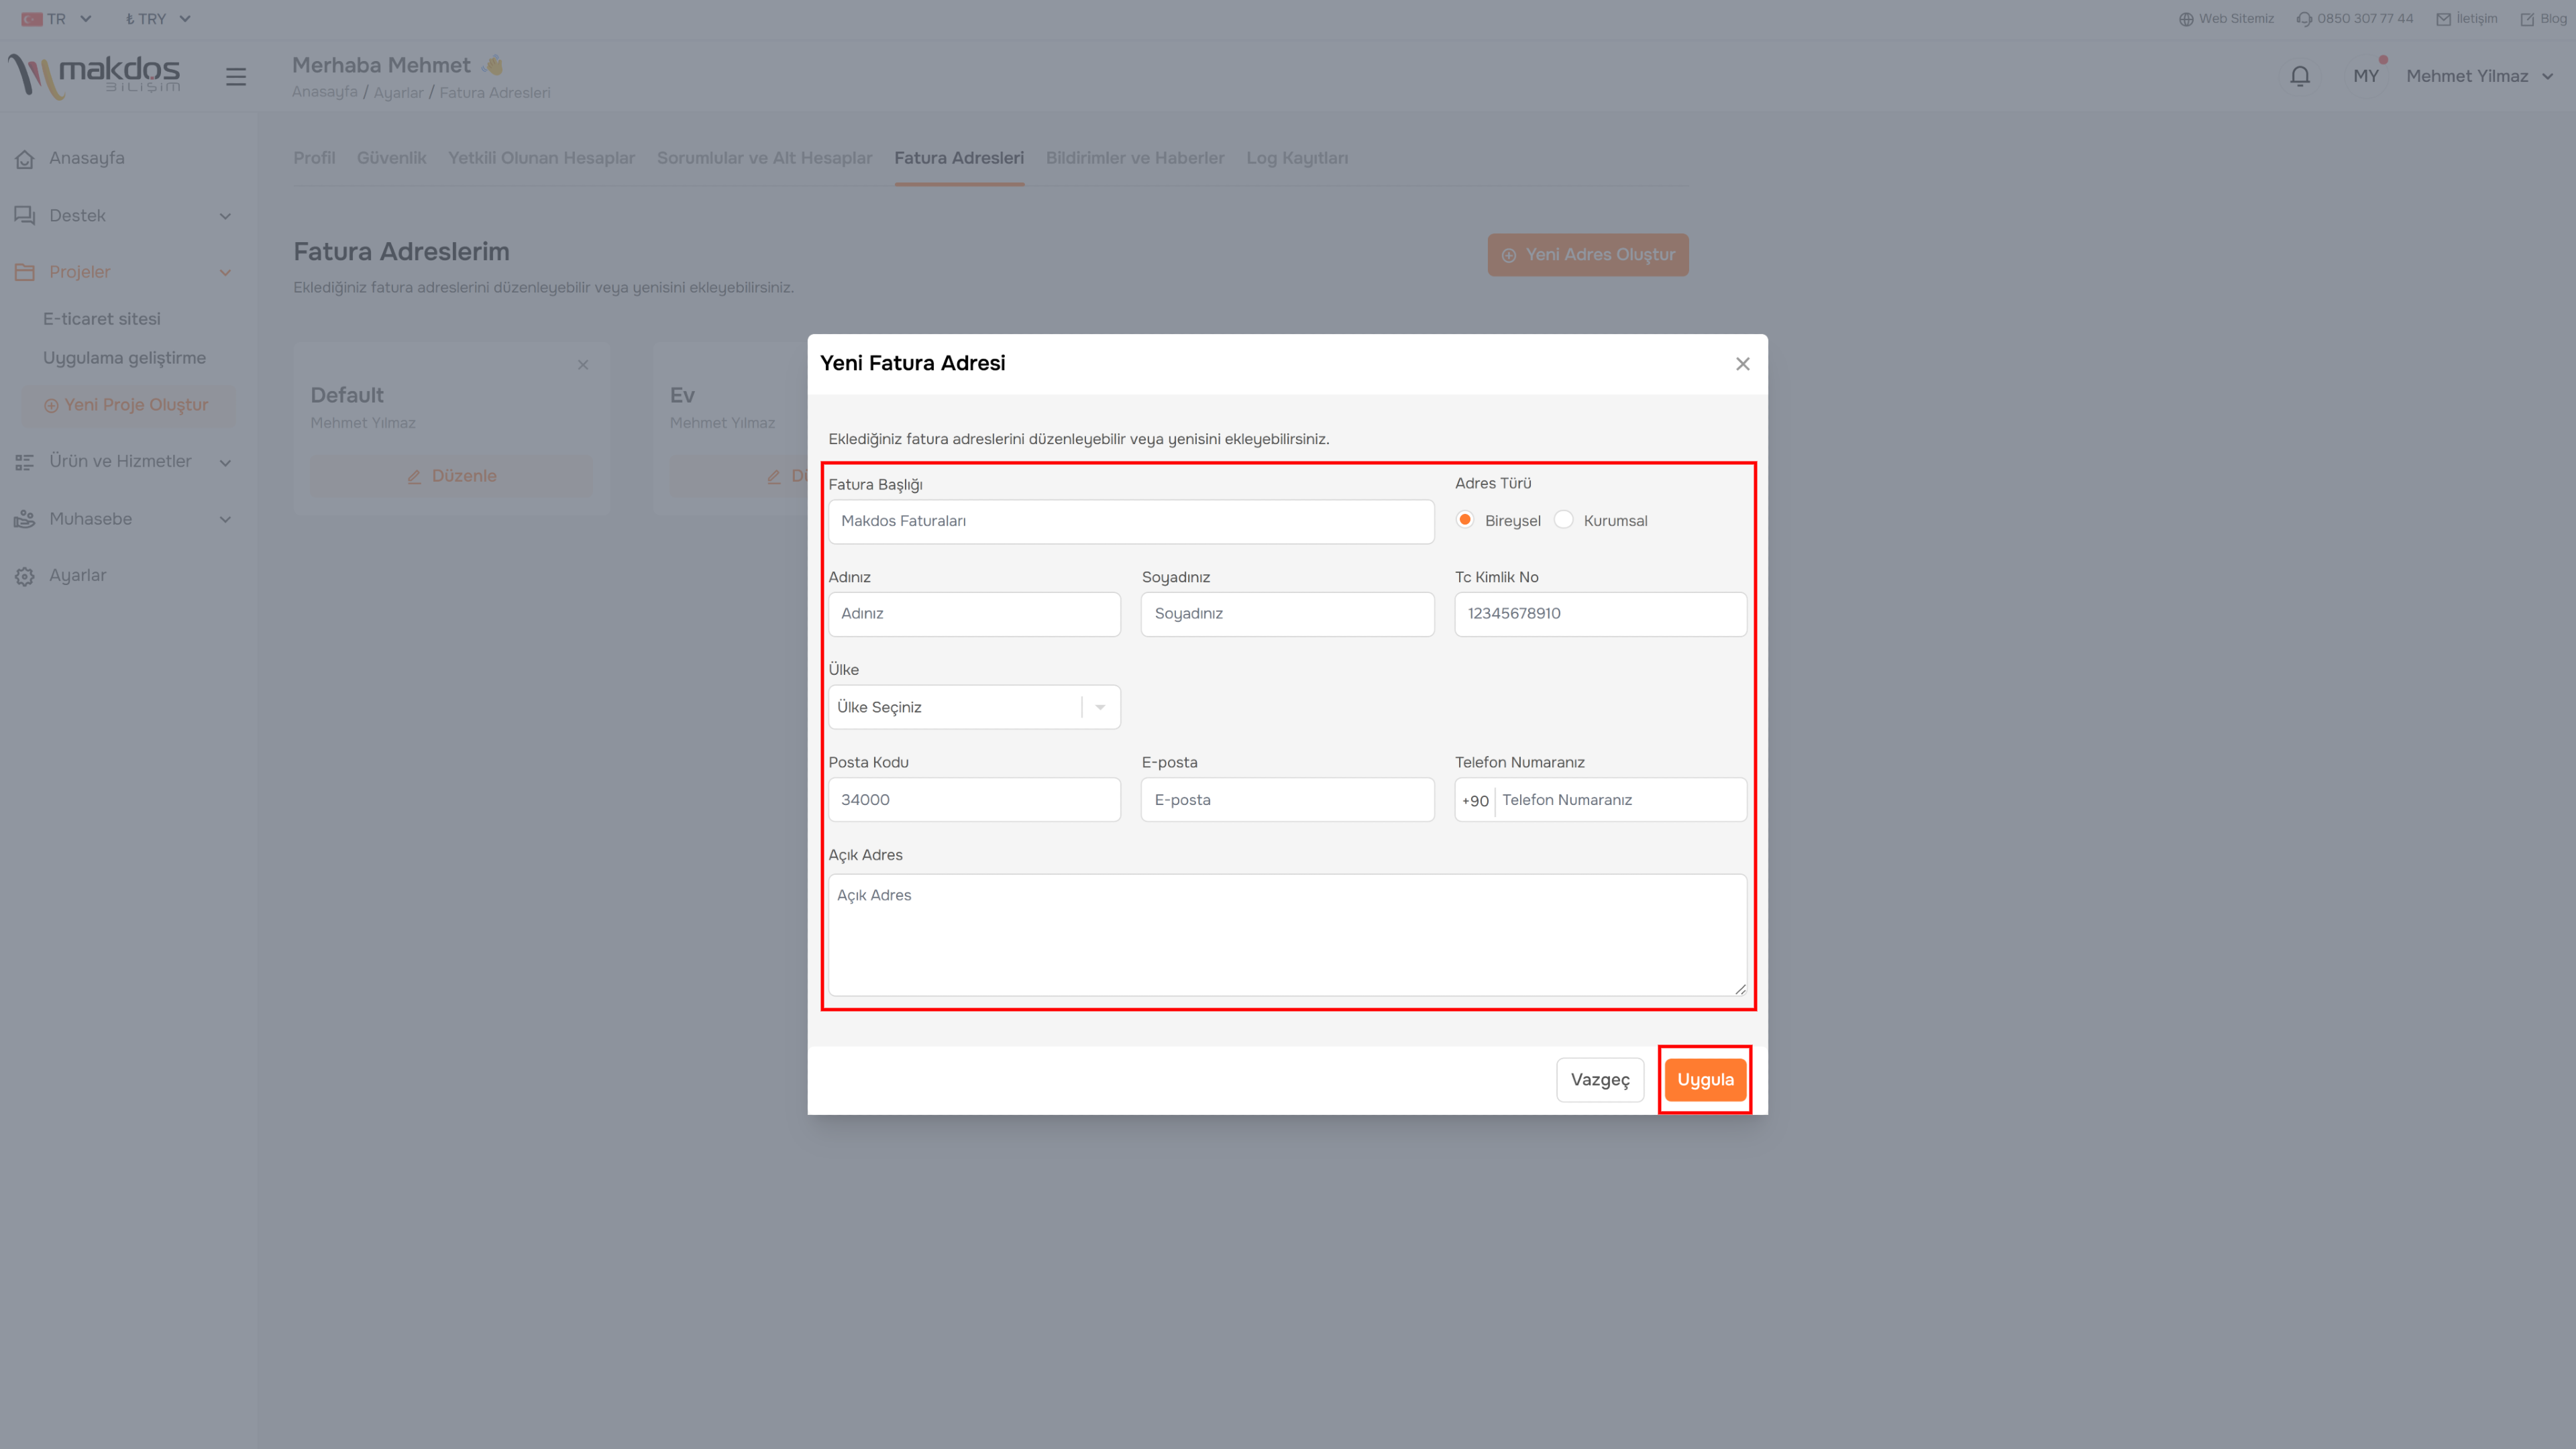Viewport: 2576px width, 1449px height.
Task: Click the Ayarlar gear icon in sidebar
Action: click(x=25, y=576)
